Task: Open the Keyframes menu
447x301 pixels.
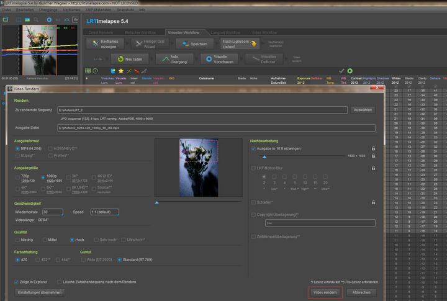Action: click(71, 10)
